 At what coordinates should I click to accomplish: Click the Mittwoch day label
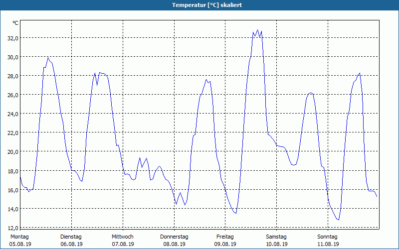click(x=123, y=237)
